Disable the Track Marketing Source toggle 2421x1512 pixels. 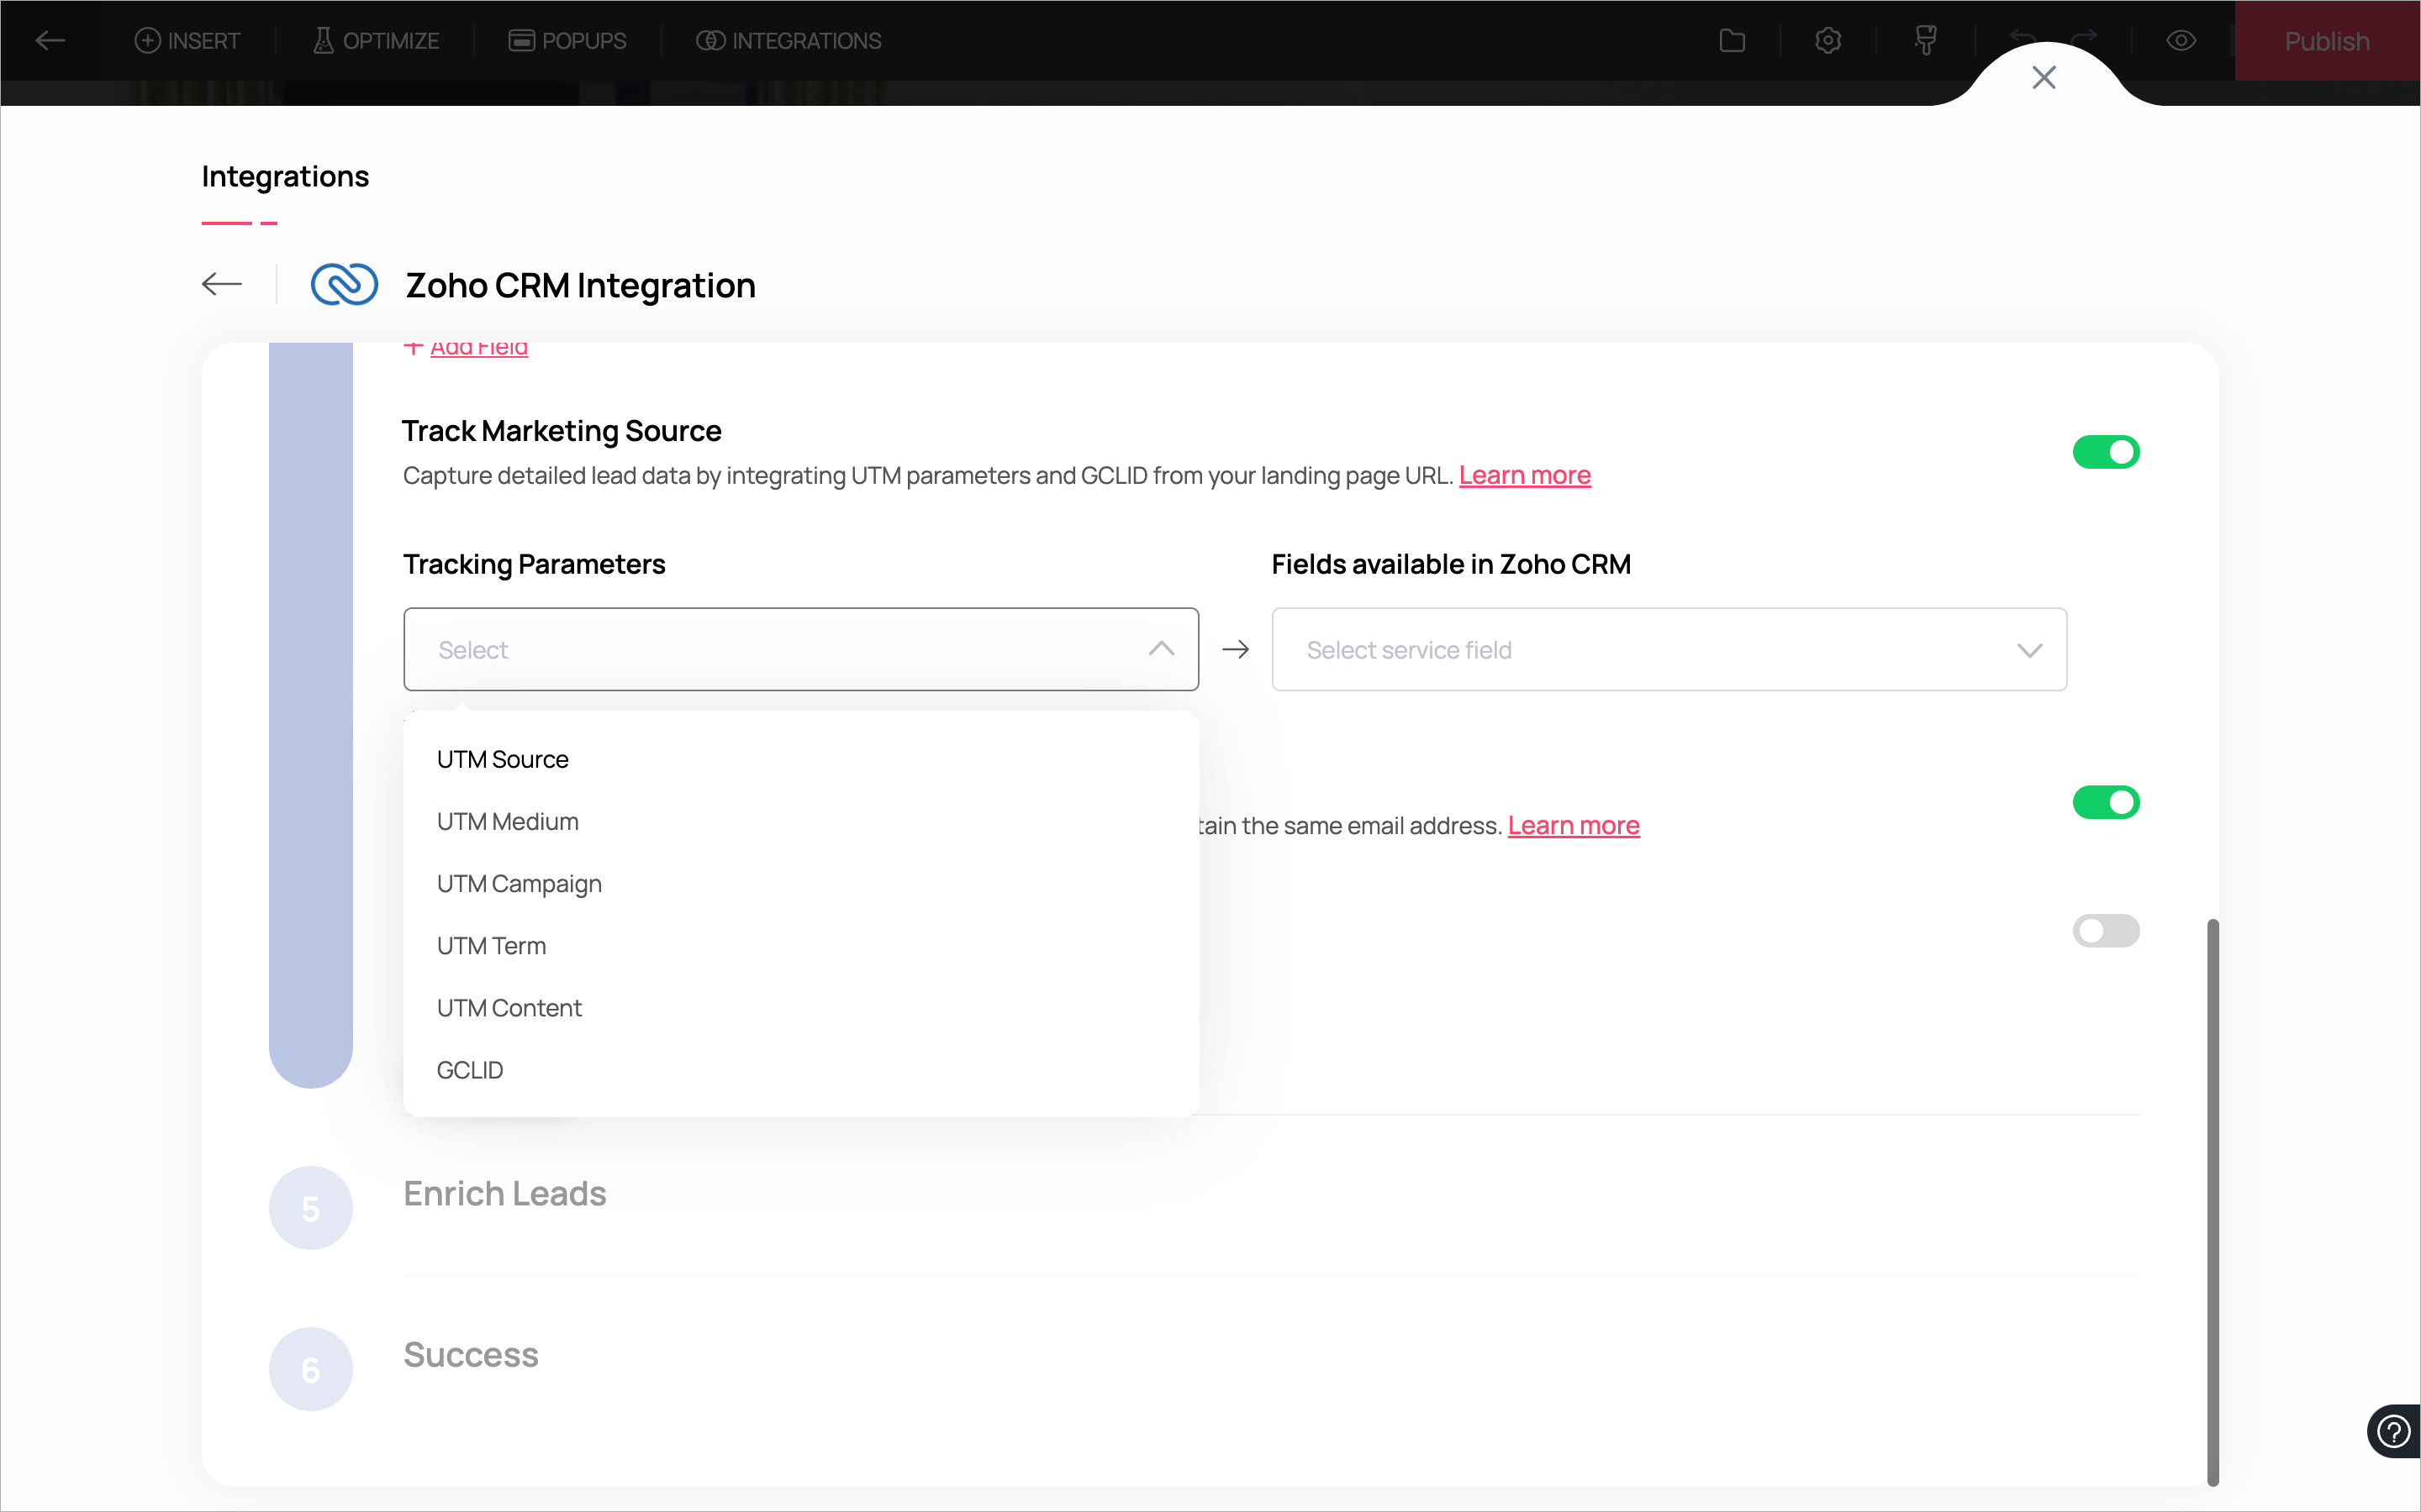[2105, 452]
